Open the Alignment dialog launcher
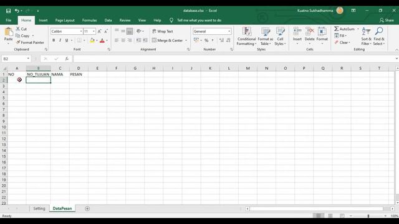The width and height of the screenshot is (399, 224). [188, 49]
